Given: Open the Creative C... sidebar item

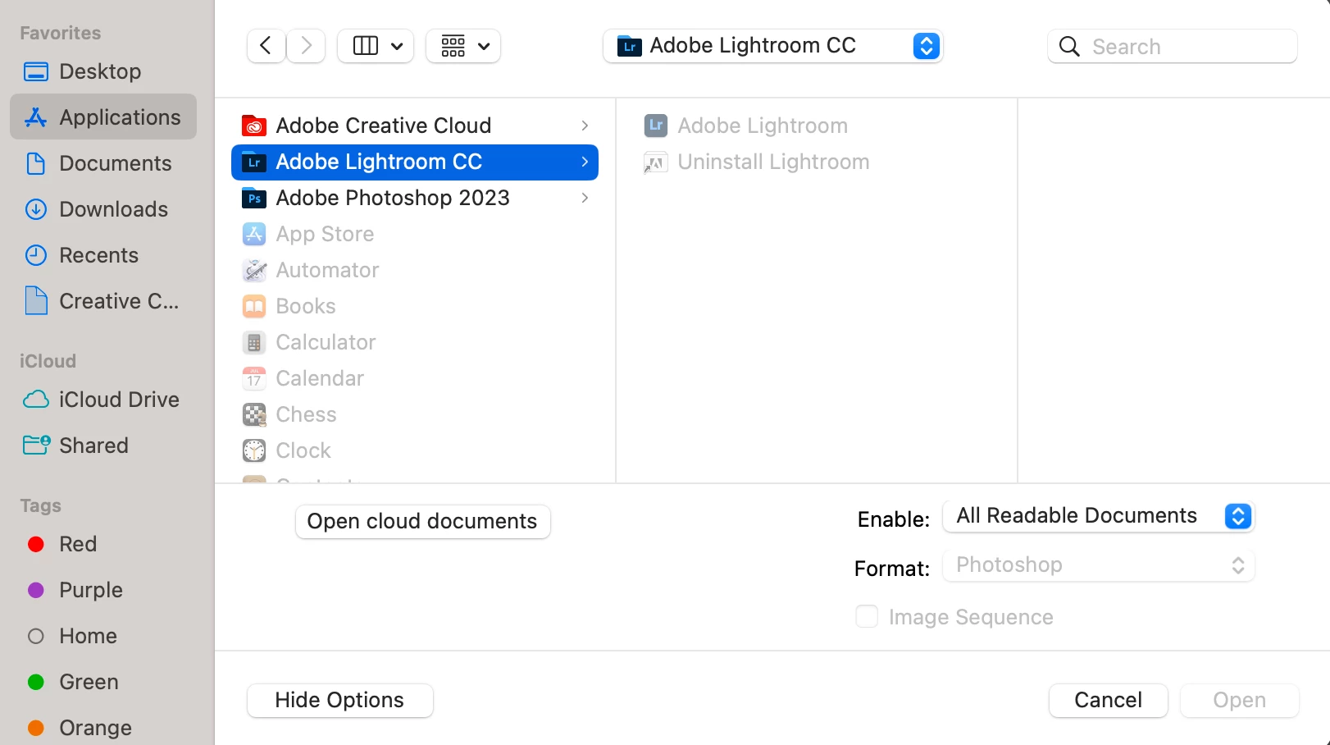Looking at the screenshot, I should [103, 301].
